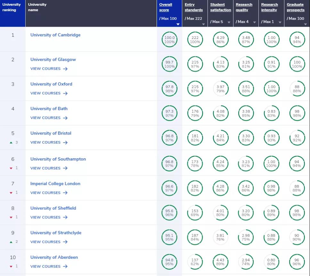Screen dimensions: 310x276
Task: Click Aberdeen's student satisfaction circle 4.43
Action: click(220, 262)
